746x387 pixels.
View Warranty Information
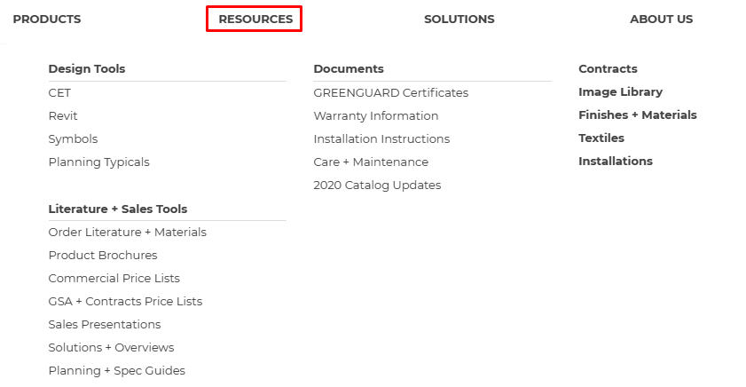pos(375,115)
